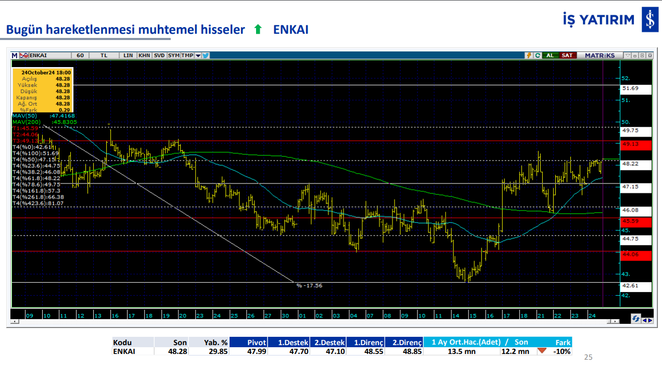The height and width of the screenshot is (368, 662).
Task: Click the Twitter bird icon
Action: [x=206, y=55]
